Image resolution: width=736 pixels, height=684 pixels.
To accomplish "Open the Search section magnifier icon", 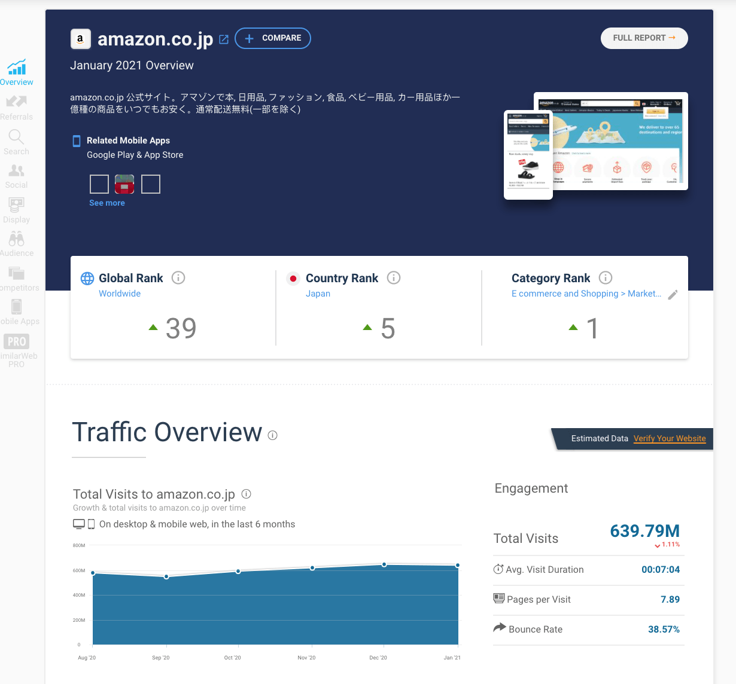I will pyautogui.click(x=16, y=137).
